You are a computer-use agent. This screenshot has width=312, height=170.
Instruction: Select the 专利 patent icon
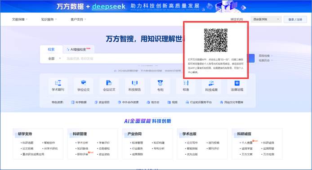pyautogui.click(x=160, y=86)
